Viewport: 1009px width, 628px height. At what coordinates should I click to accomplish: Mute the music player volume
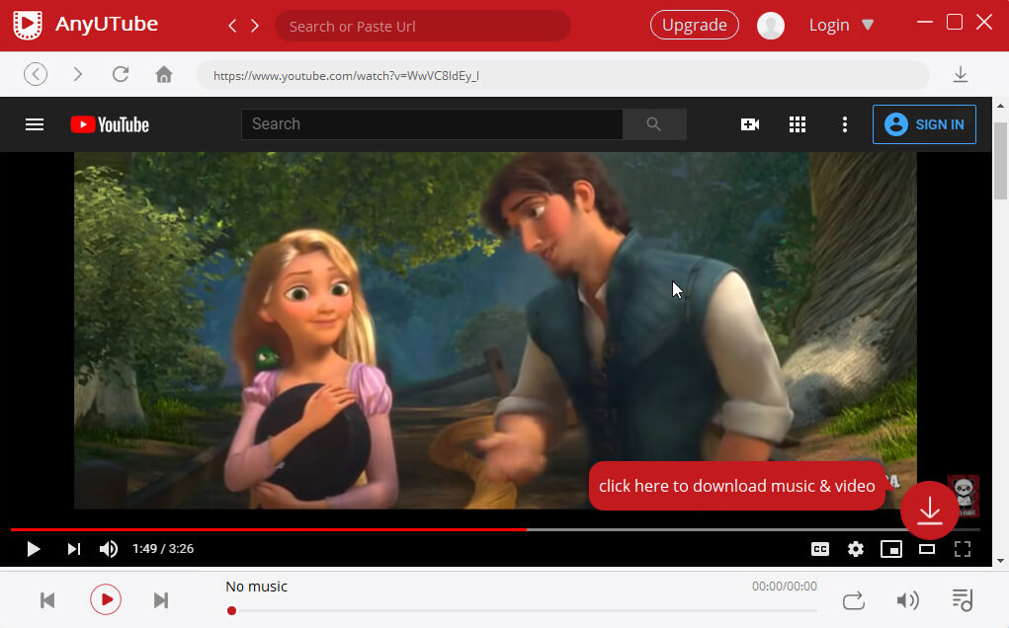click(907, 600)
